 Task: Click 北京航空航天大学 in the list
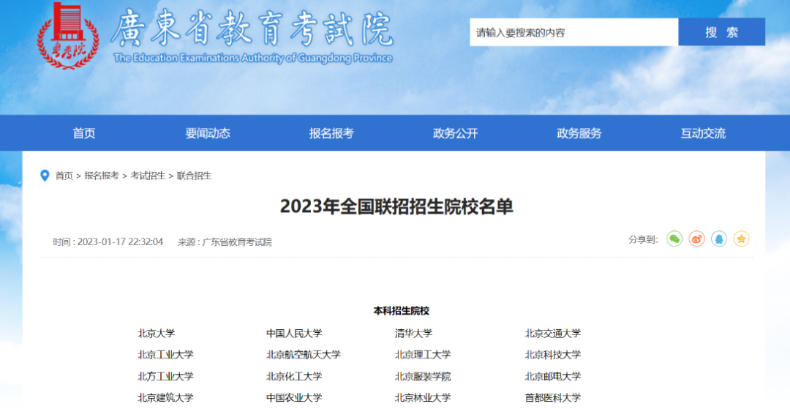tap(304, 355)
